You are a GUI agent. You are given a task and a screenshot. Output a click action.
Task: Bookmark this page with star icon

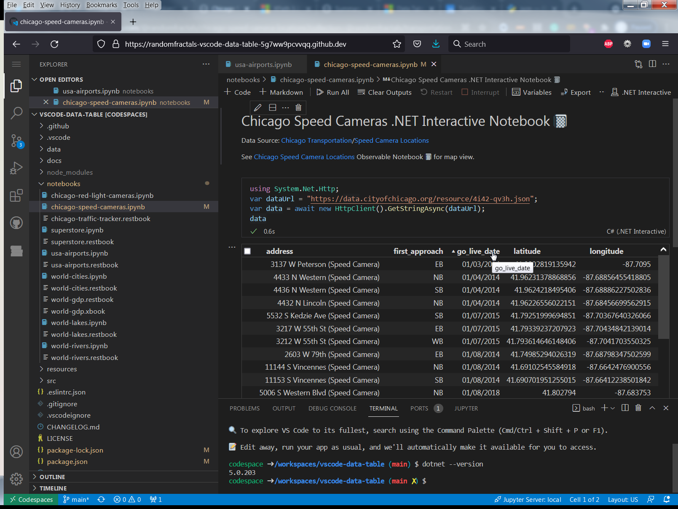[397, 44]
